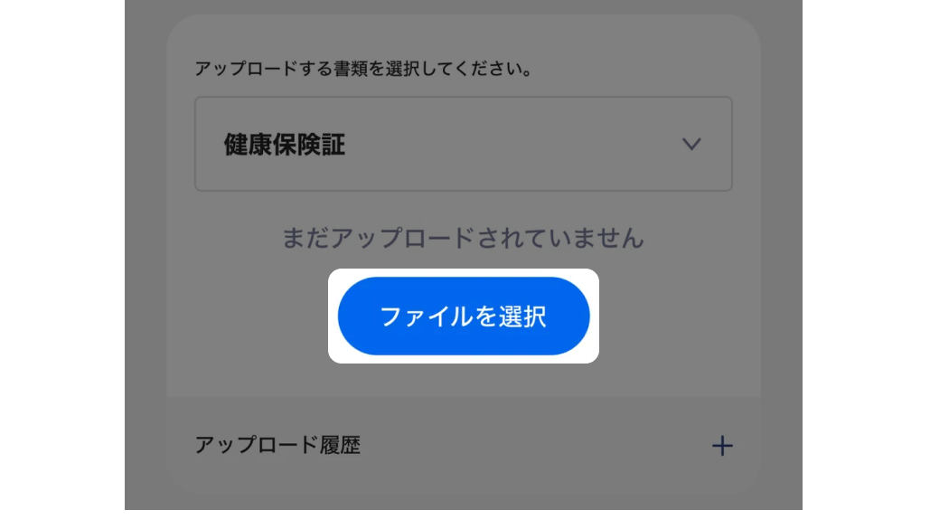This screenshot has height=529, width=930.
Task: Click the plus icon beside アップロード履歴
Action: coord(722,445)
